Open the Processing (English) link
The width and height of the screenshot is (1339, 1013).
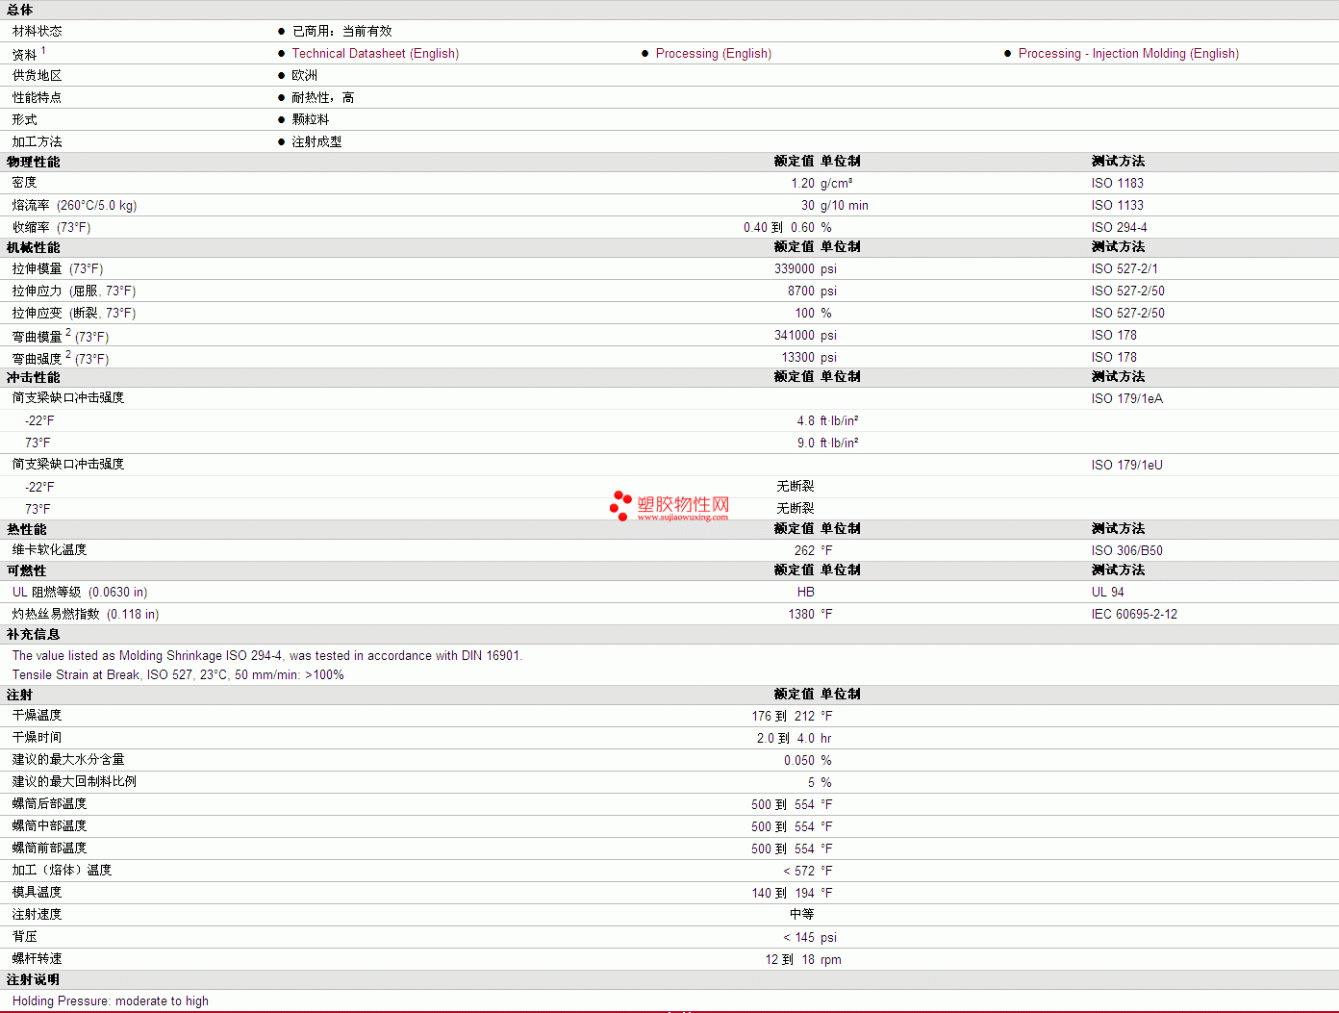[713, 54]
